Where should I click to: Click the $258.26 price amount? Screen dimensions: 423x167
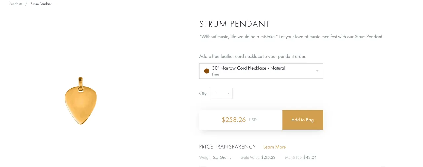pos(234,120)
